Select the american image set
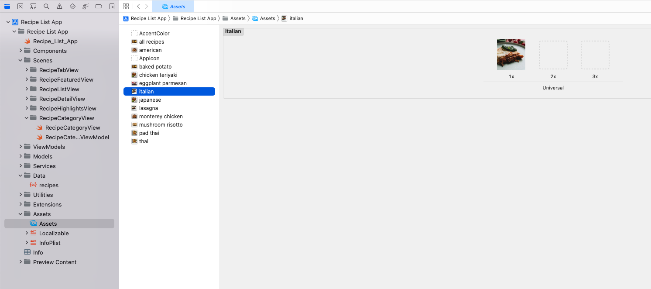Screen dimensions: 651x289 (x=150, y=50)
